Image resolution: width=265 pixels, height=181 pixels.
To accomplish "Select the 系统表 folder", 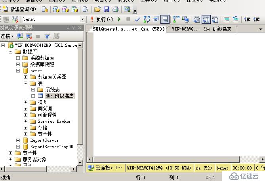I will coord(52,90).
